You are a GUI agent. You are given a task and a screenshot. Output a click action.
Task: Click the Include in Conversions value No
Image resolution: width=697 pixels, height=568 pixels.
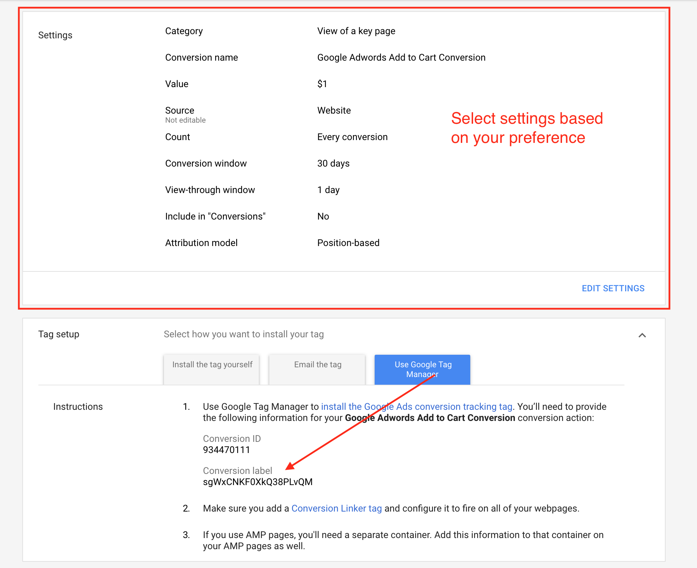click(x=323, y=216)
